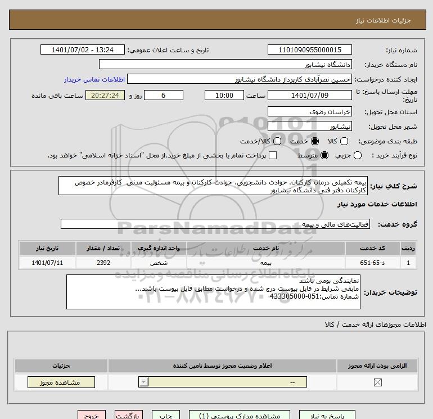Image resolution: width=433 pixels, height=419 pixels.
Task: Click service name cell بیمه
Action: [265, 263]
